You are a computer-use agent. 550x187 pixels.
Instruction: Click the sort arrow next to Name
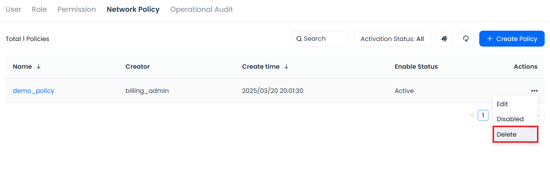pos(38,67)
